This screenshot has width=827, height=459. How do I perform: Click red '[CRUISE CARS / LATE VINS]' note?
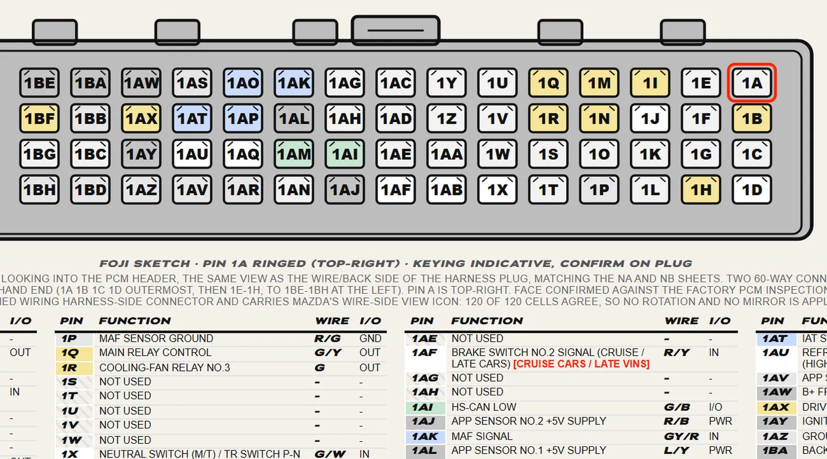[x=581, y=364]
